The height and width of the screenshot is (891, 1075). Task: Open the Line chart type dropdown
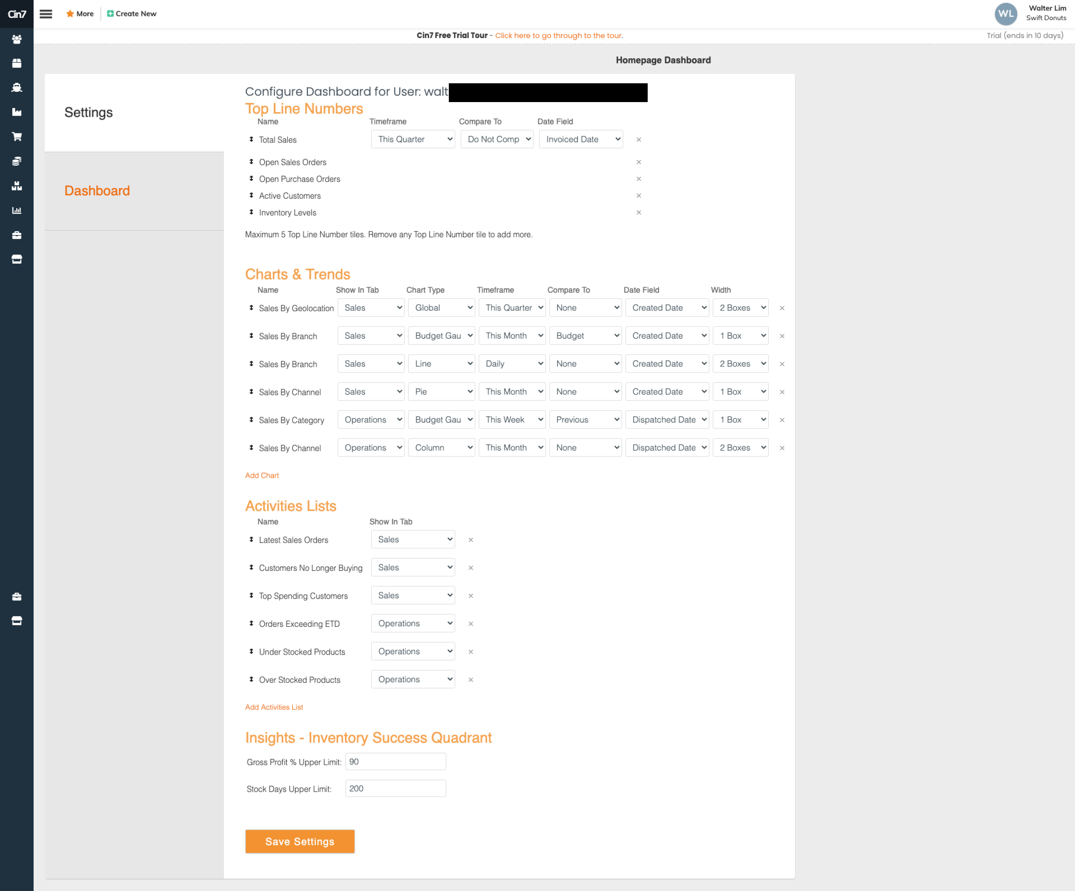(x=442, y=364)
